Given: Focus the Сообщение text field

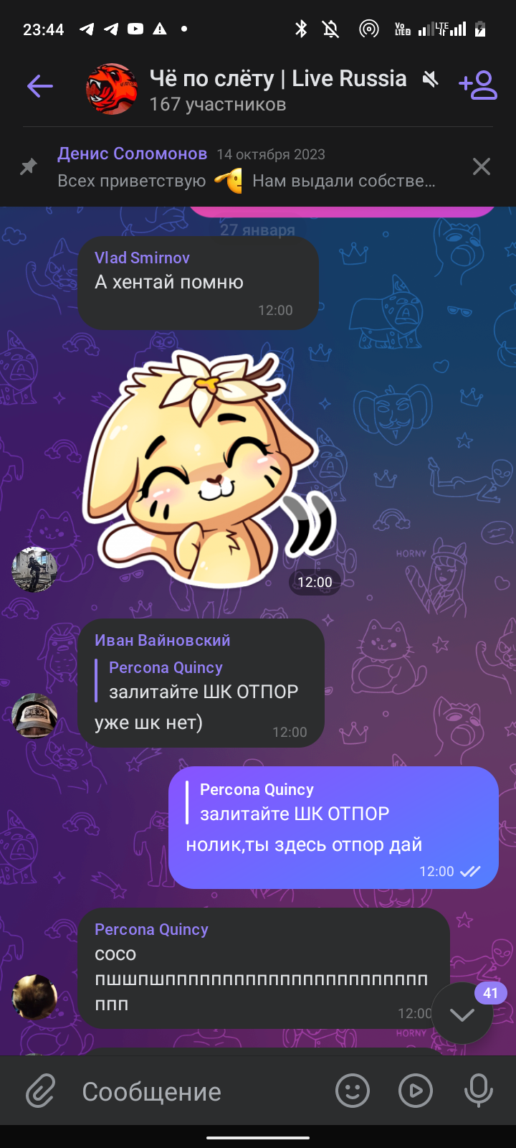Looking at the screenshot, I should point(201,1091).
